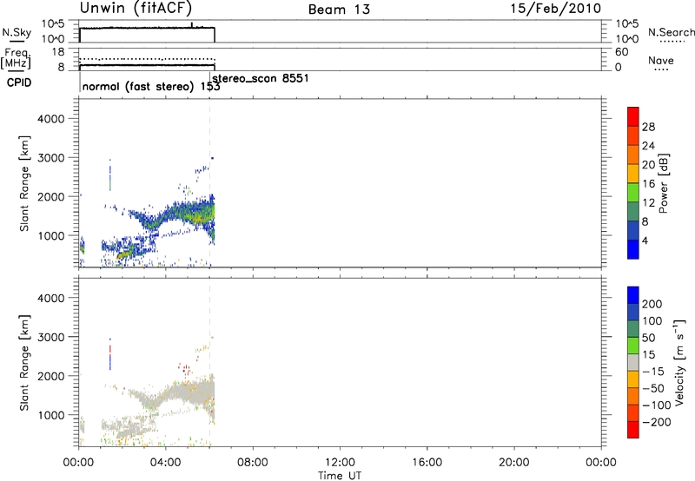Click the '16:00' time axis label
Viewport: 695px width, 481px height.
tap(427, 463)
